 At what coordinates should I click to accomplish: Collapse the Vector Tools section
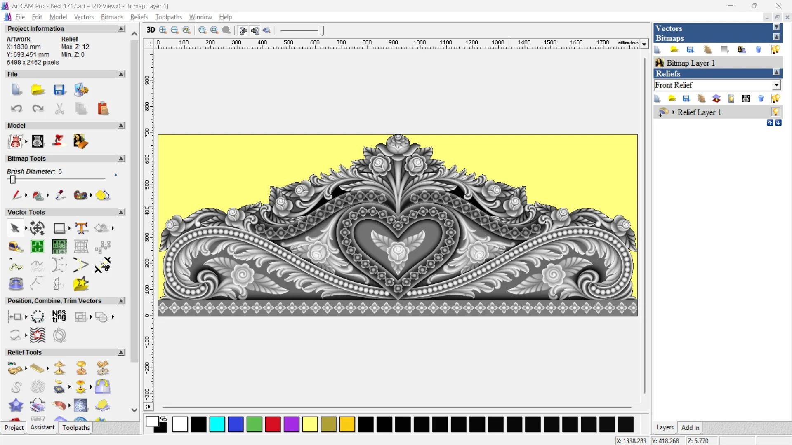121,212
